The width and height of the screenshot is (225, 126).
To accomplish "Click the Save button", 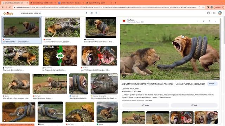I will pos(194,105).
